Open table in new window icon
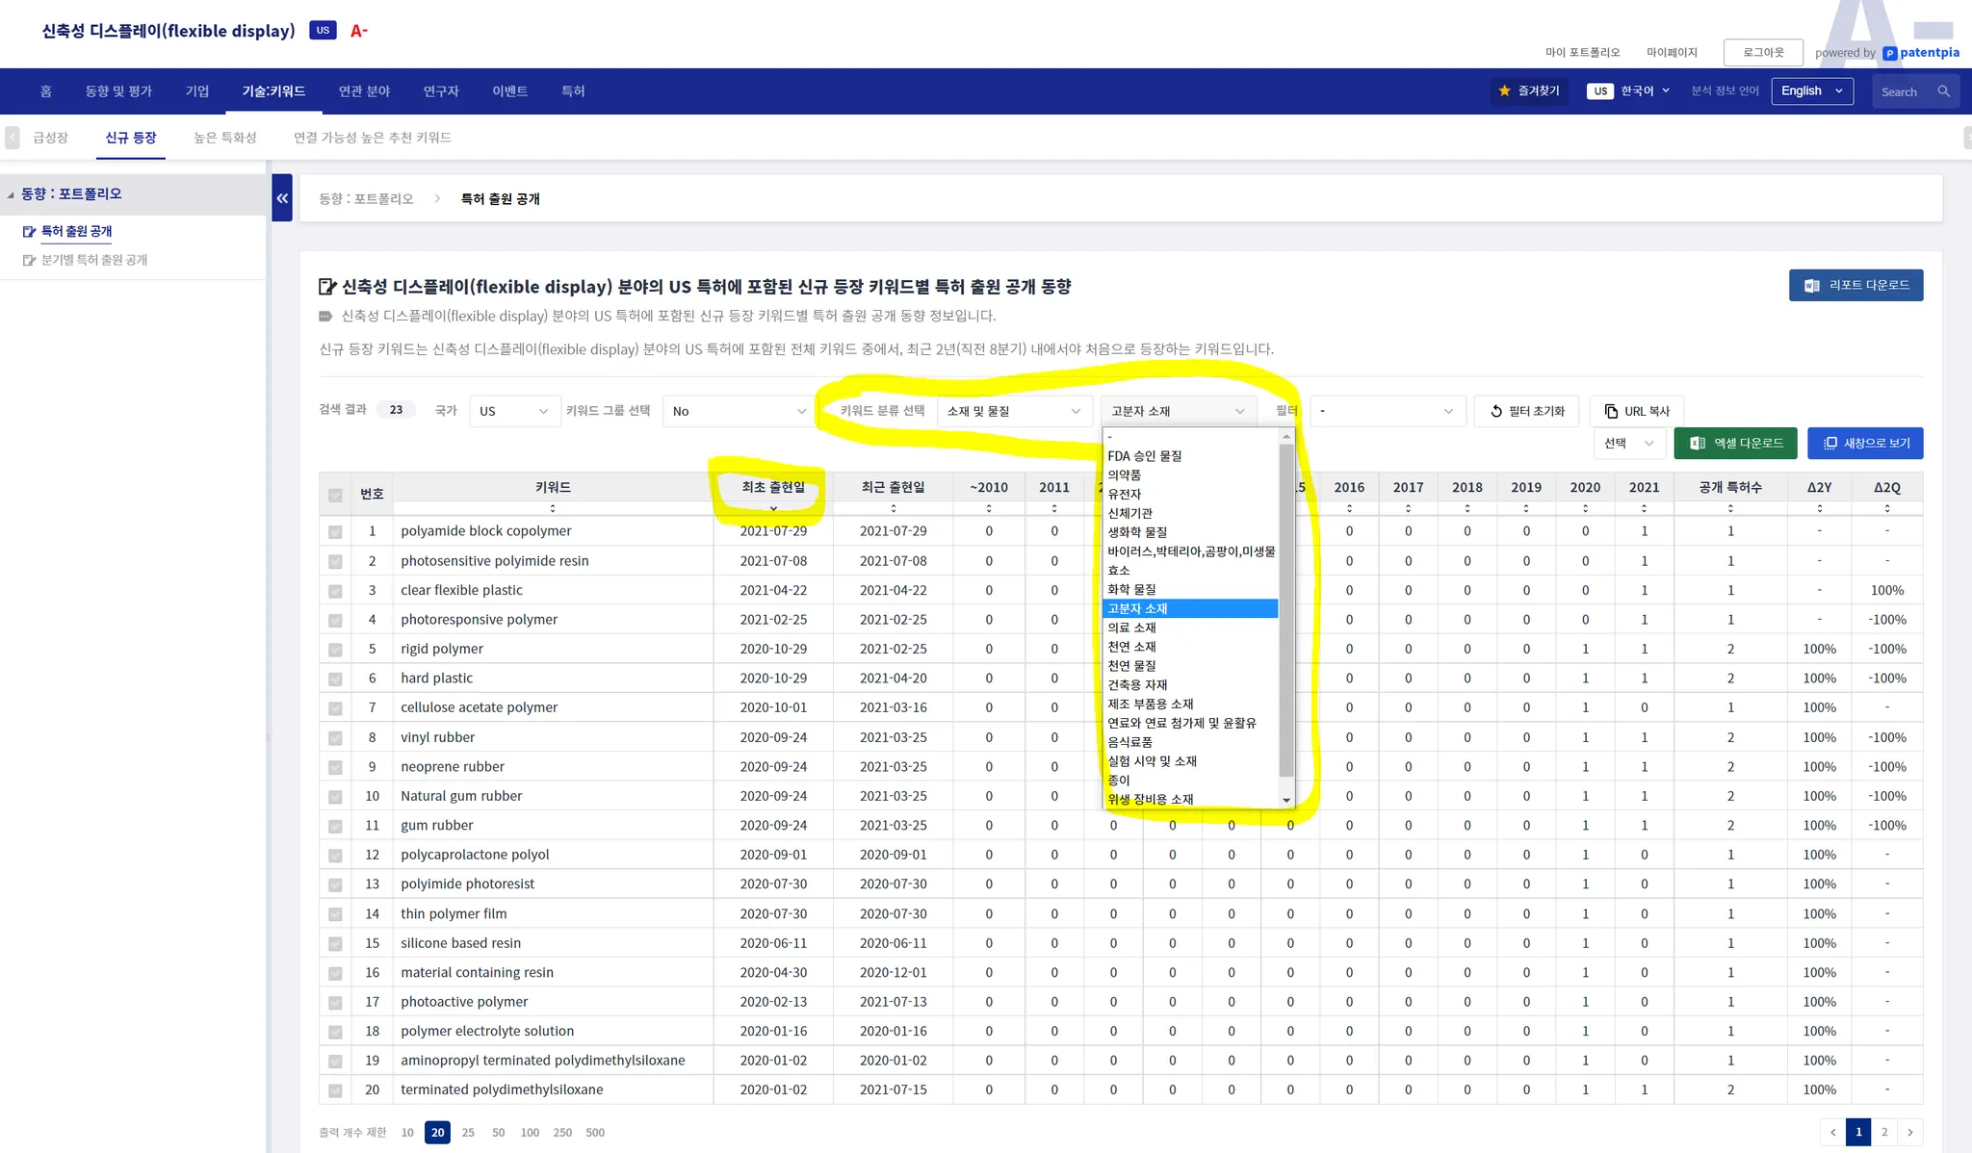Screen dimensions: 1972x1153 coord(1830,444)
